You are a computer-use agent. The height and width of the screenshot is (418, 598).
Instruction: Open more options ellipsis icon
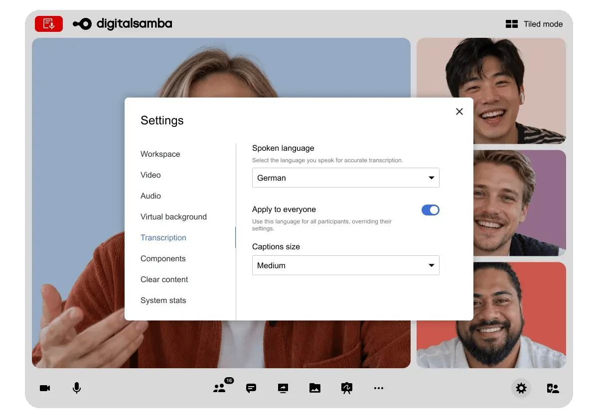[x=379, y=388]
